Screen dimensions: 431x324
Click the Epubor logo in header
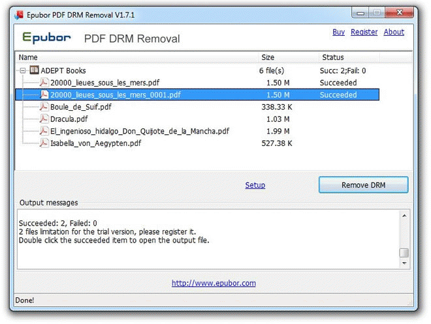tap(46, 38)
